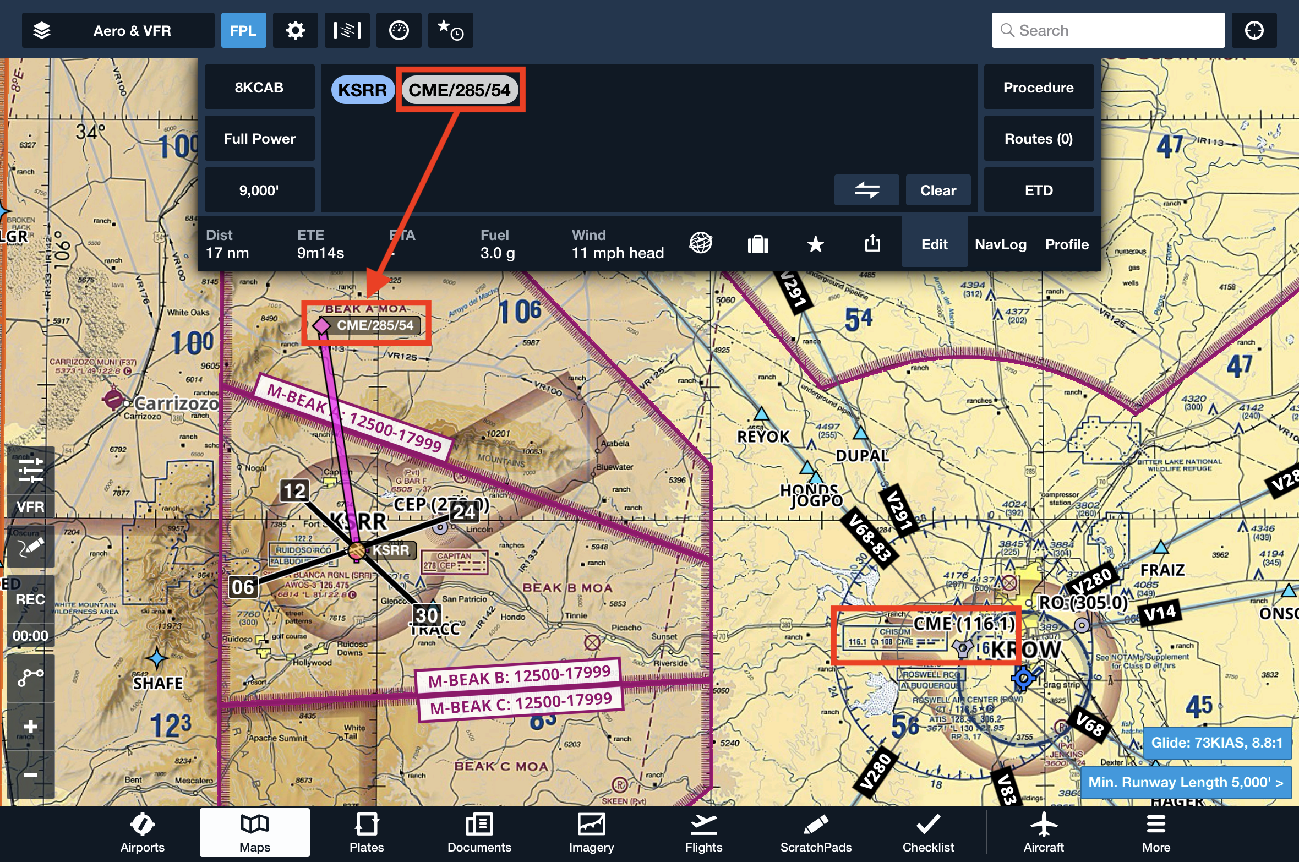Start track log REC recording
The width and height of the screenshot is (1299, 862).
click(30, 599)
